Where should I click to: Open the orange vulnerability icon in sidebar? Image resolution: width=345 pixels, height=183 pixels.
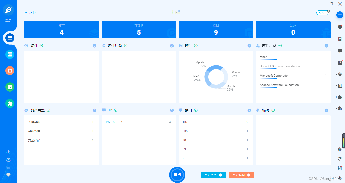tap(10, 71)
